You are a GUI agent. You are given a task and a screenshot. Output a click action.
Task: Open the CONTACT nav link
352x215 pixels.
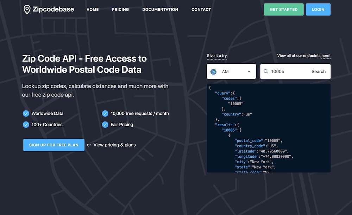pyautogui.click(x=201, y=10)
